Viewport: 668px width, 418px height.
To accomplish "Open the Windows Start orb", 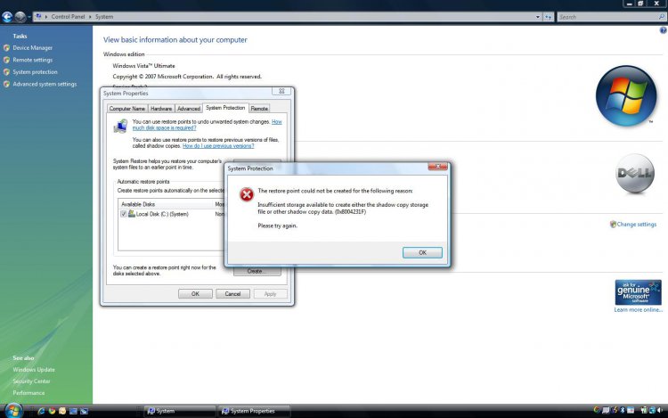I will [x=12, y=410].
